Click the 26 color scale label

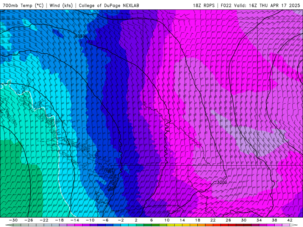228,220
